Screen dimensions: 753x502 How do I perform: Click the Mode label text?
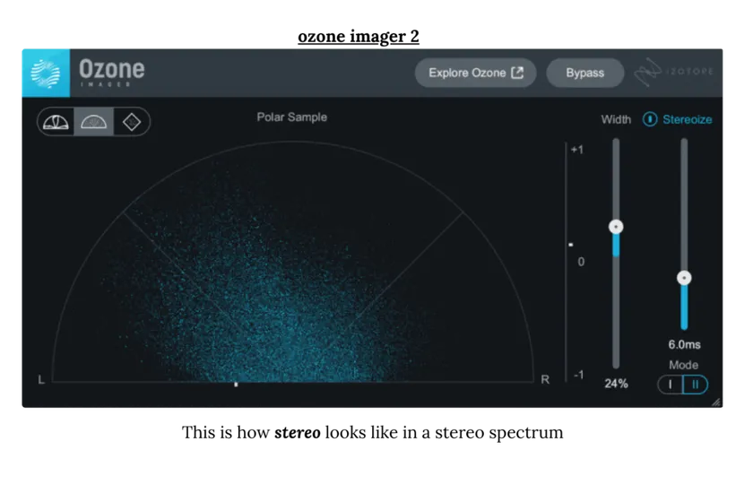(683, 365)
